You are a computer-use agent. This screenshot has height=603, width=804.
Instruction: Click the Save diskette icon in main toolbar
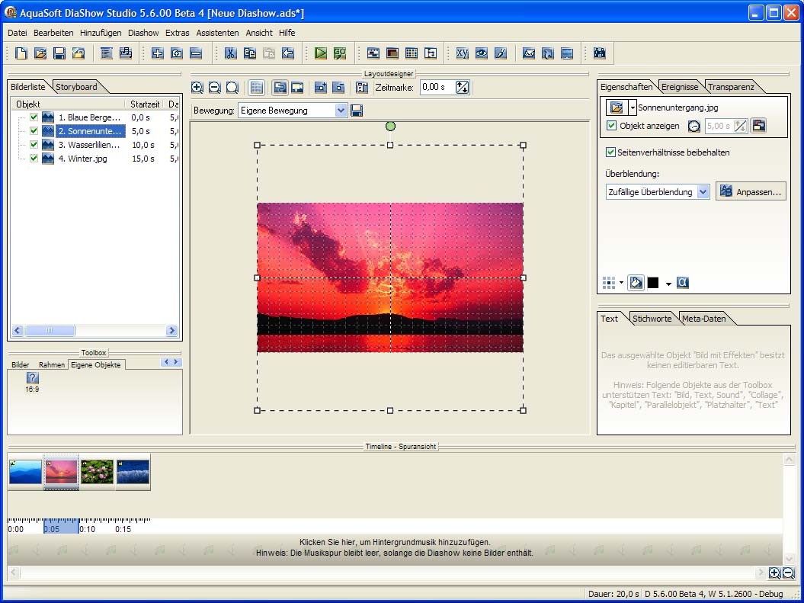[x=59, y=53]
